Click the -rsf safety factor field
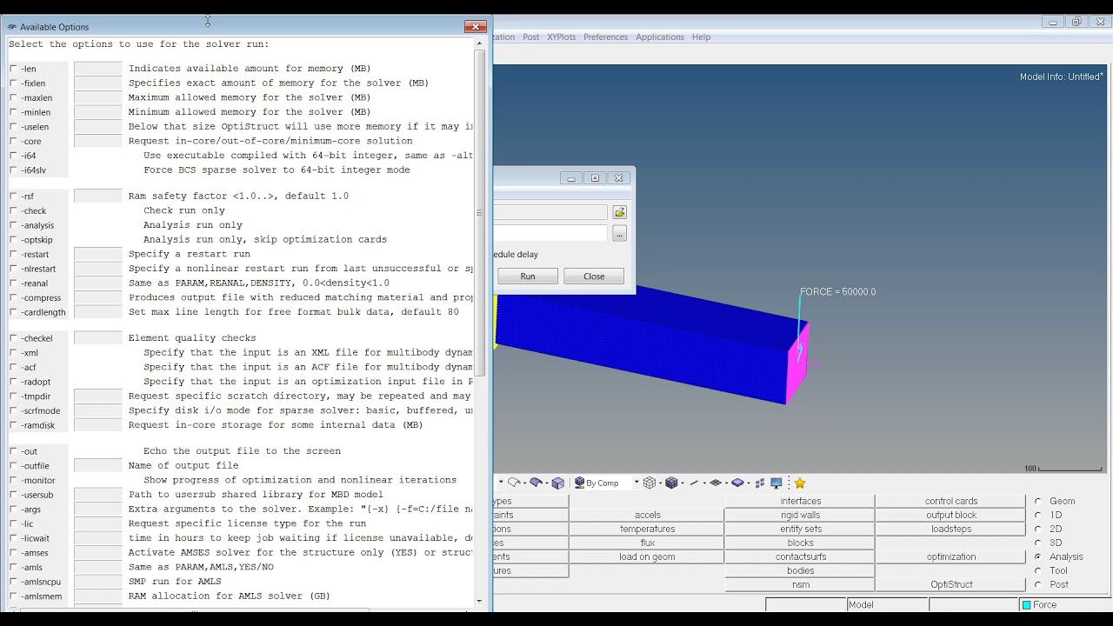Screen dimensions: 1113x626 (98, 196)
